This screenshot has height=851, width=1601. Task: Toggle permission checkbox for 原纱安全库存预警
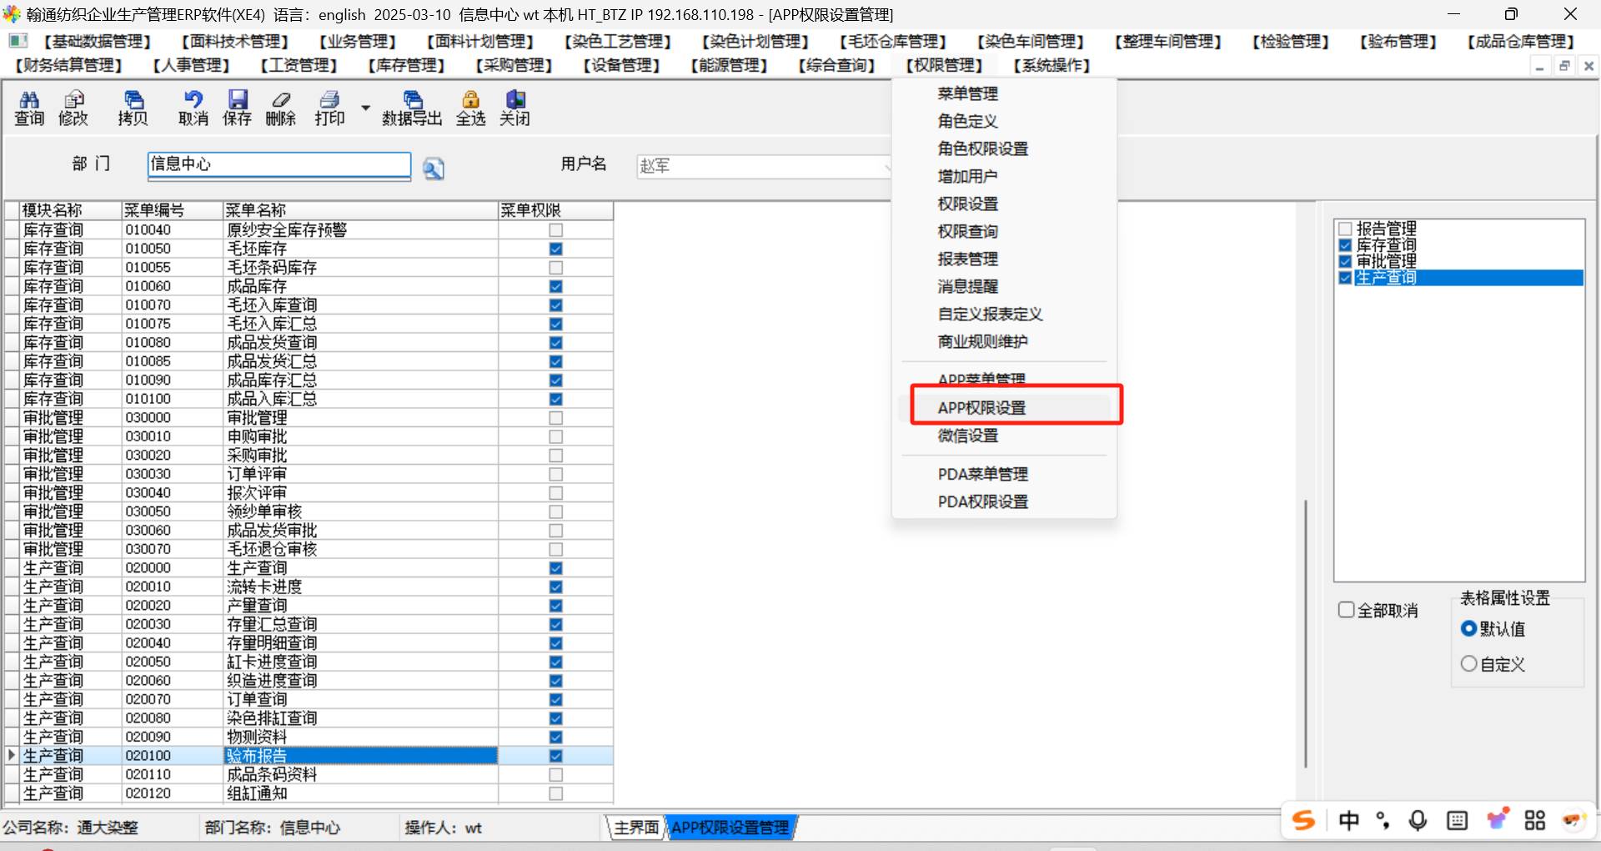(556, 230)
